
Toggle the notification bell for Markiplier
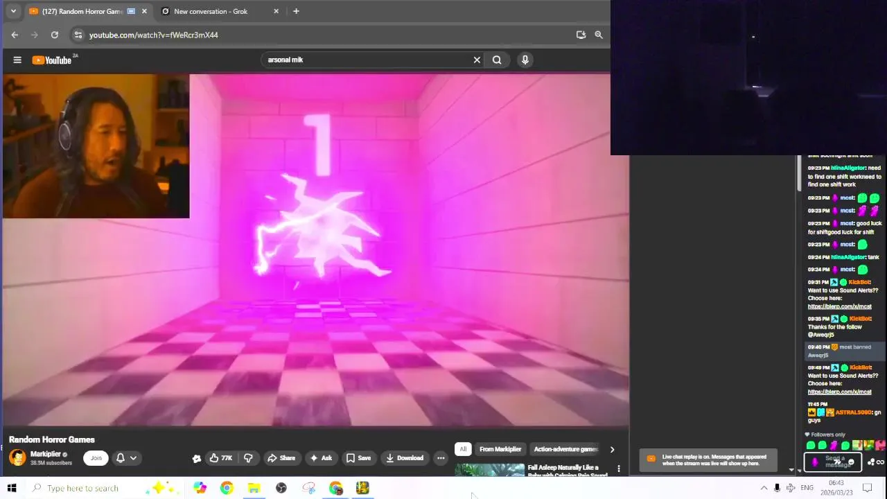[x=120, y=458]
